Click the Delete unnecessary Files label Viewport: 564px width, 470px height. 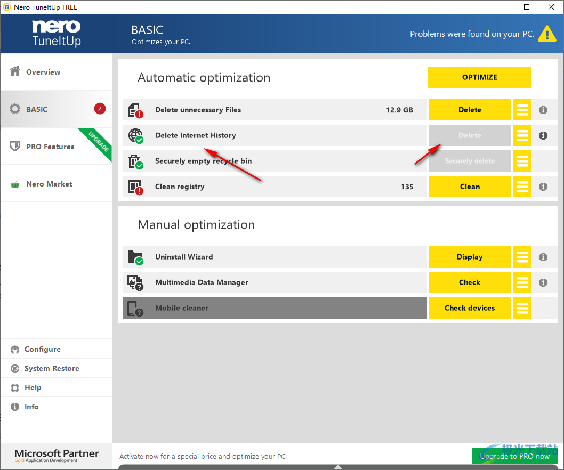pyautogui.click(x=198, y=110)
